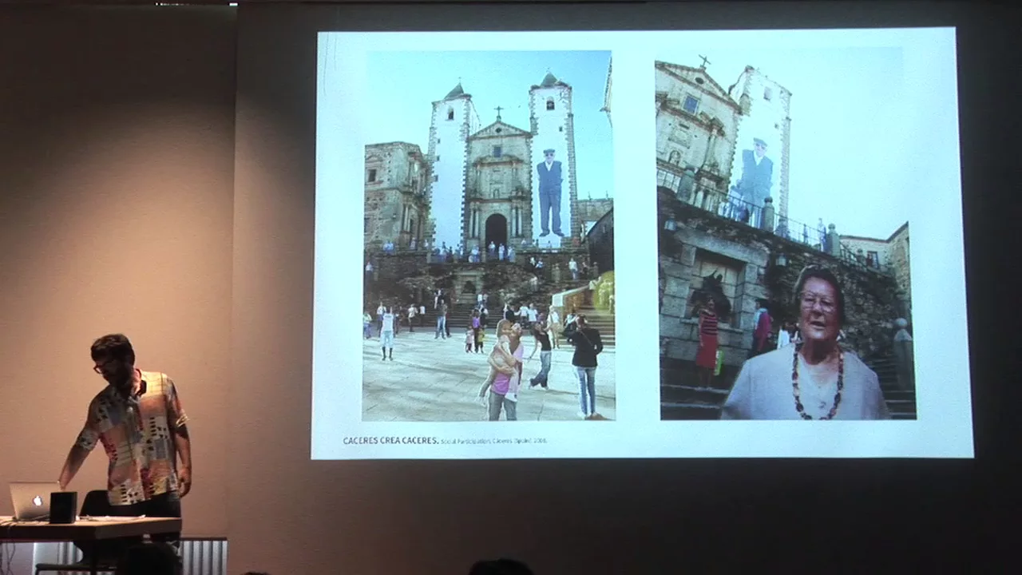Click the left plaza photo on the slide

(489, 236)
